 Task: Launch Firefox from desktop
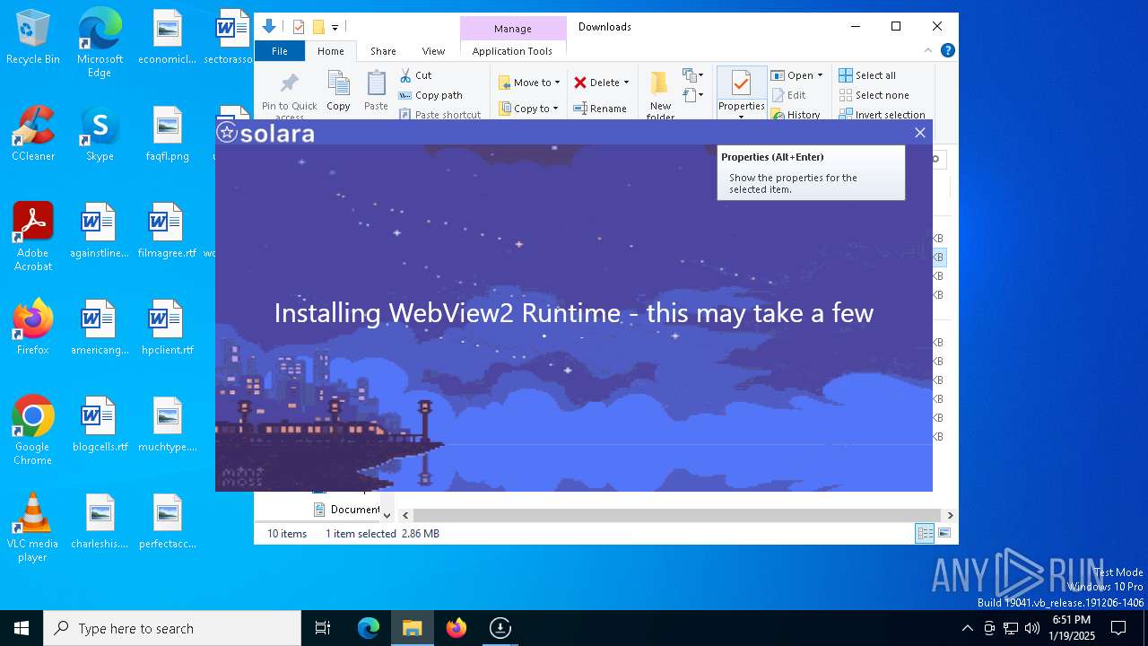(x=33, y=327)
